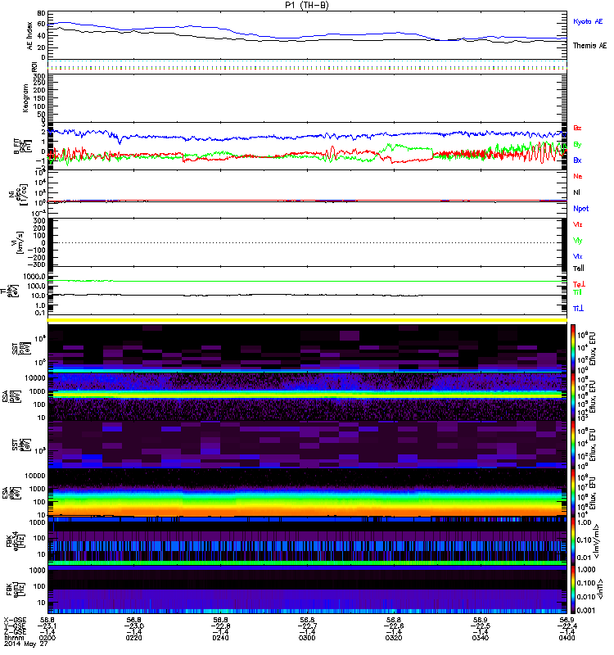This screenshot has height=655, width=614.
Task: Click the "80" tick on AE Index axis
Action: pos(41,13)
